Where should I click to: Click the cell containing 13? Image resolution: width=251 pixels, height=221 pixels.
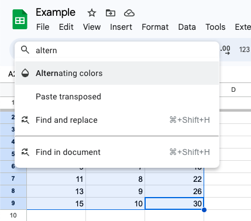tap(56, 191)
